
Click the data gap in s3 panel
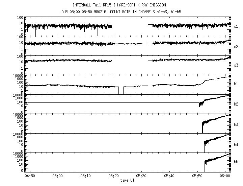pyautogui.click(x=130, y=68)
